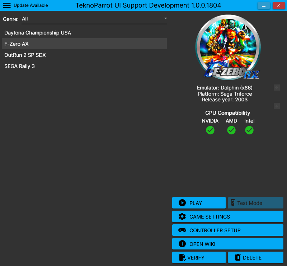
Task: Select F-Zero AX in the game list
Action: [84, 44]
